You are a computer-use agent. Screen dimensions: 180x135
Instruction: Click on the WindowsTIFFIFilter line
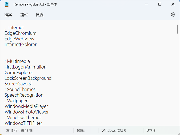23,123
